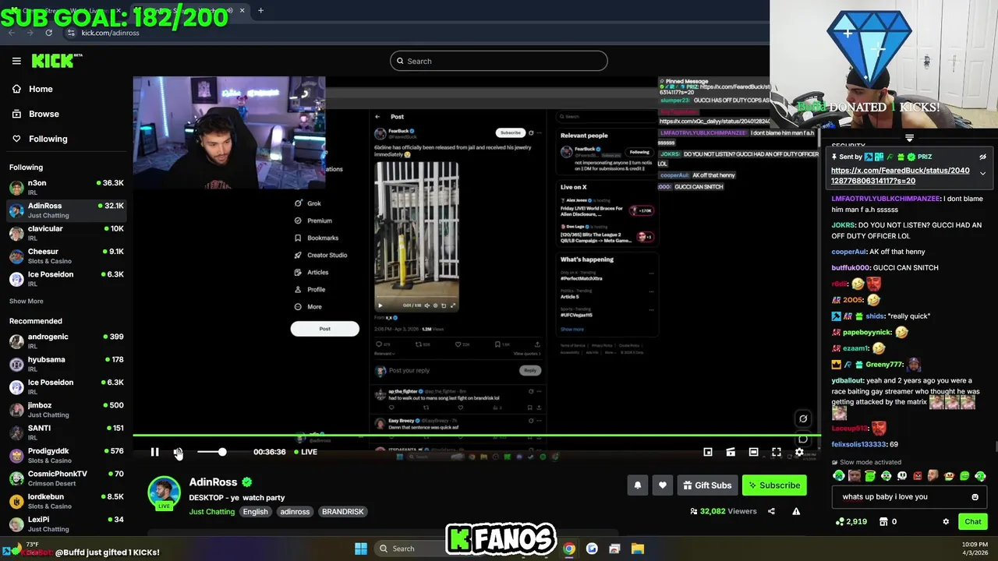The height and width of the screenshot is (561, 998).
Task: Open chat settings gear
Action: click(x=946, y=521)
